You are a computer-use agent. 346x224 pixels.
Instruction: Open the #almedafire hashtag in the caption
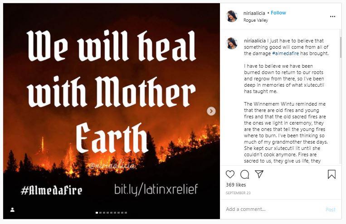(x=286, y=53)
